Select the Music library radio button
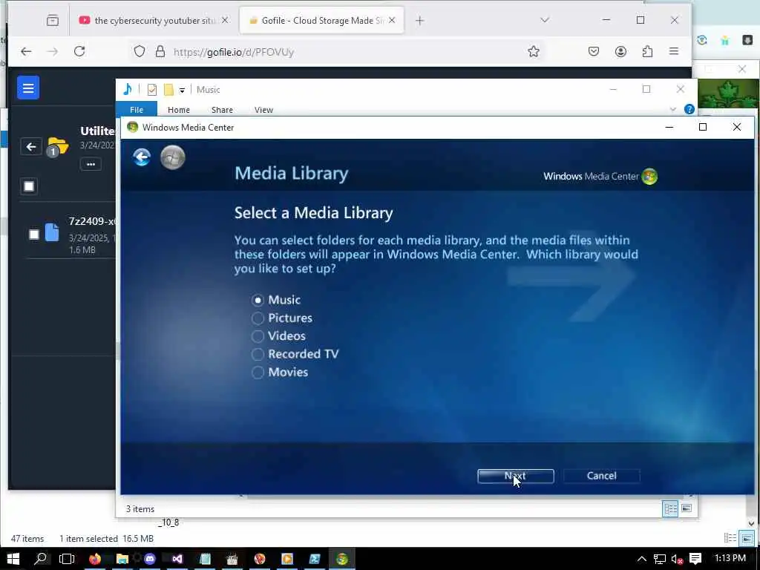 (258, 300)
